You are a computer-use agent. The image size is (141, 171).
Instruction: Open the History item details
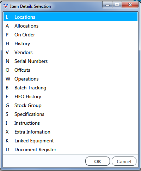point(70,43)
